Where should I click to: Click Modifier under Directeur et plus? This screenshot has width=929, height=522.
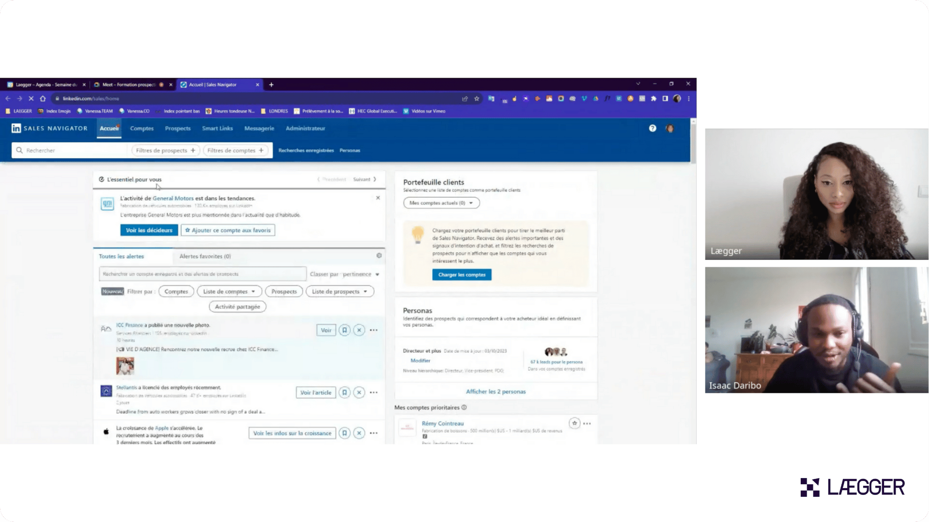[x=420, y=361]
